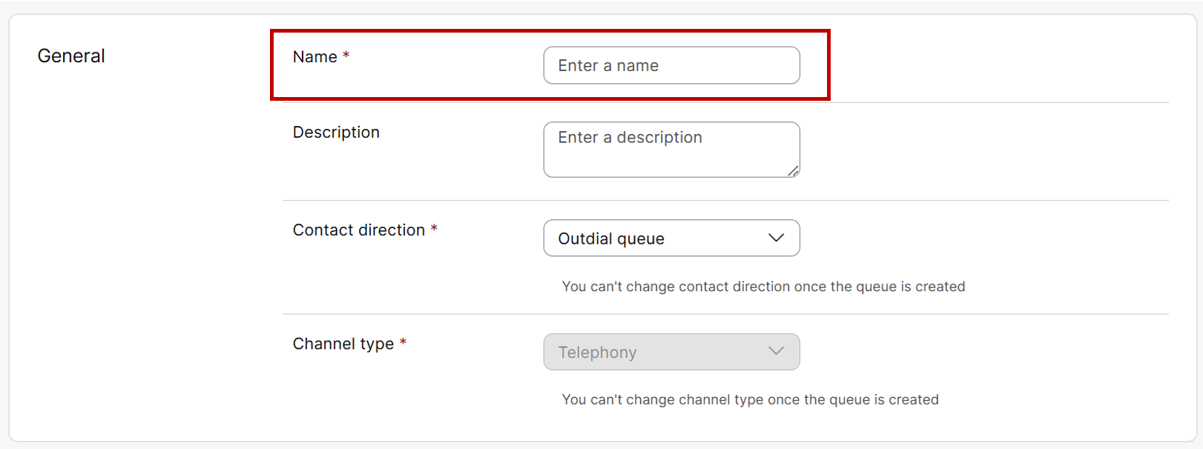The image size is (1203, 449).
Task: Click the 'Enter a description' placeholder text
Action: coord(630,138)
